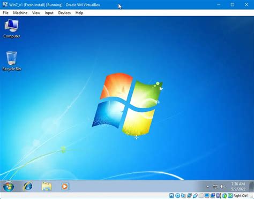The image size is (254, 199).
Task: Click the optical drive status icon
Action: [177, 196]
